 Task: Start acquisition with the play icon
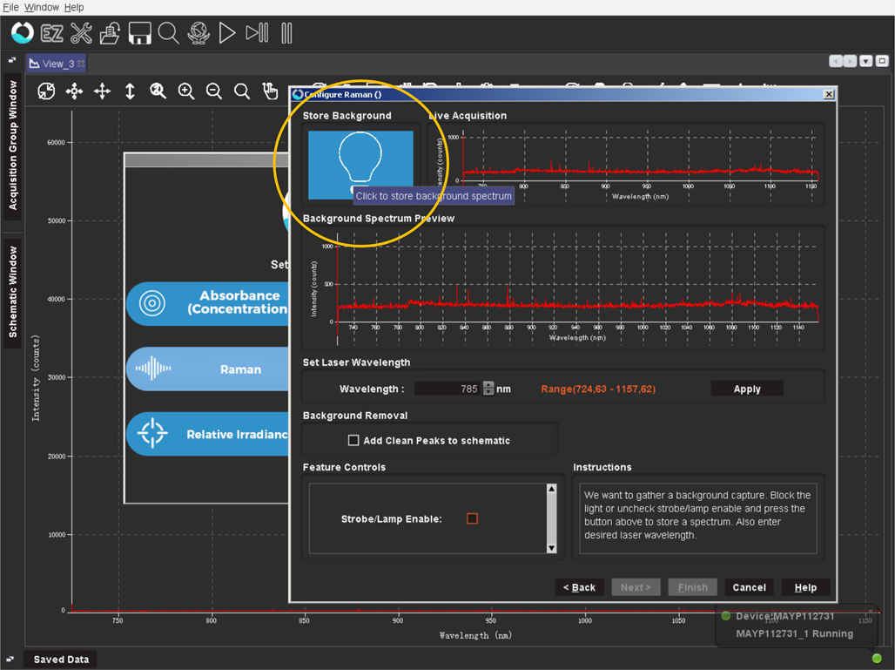pyautogui.click(x=227, y=33)
